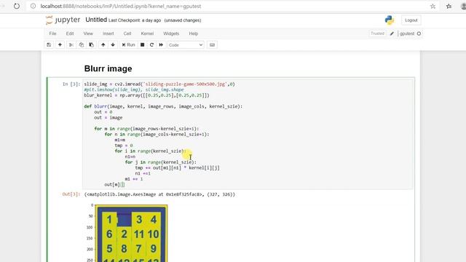Image resolution: width=466 pixels, height=262 pixels.
Task: Bookmark this page with star icon
Action: pyautogui.click(x=433, y=6)
